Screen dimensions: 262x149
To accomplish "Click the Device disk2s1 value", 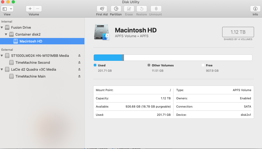I will coord(246,115).
